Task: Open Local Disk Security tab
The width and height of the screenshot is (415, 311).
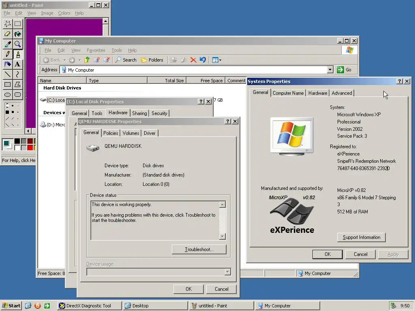Action: coord(159,113)
